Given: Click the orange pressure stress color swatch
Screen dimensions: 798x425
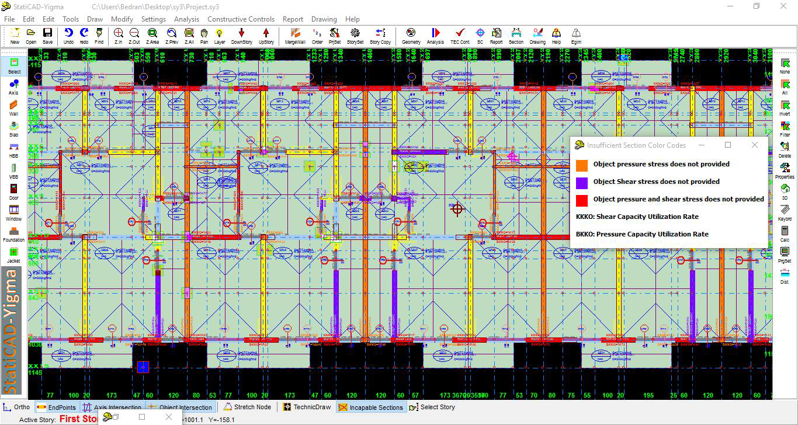Looking at the screenshot, I should pos(581,165).
